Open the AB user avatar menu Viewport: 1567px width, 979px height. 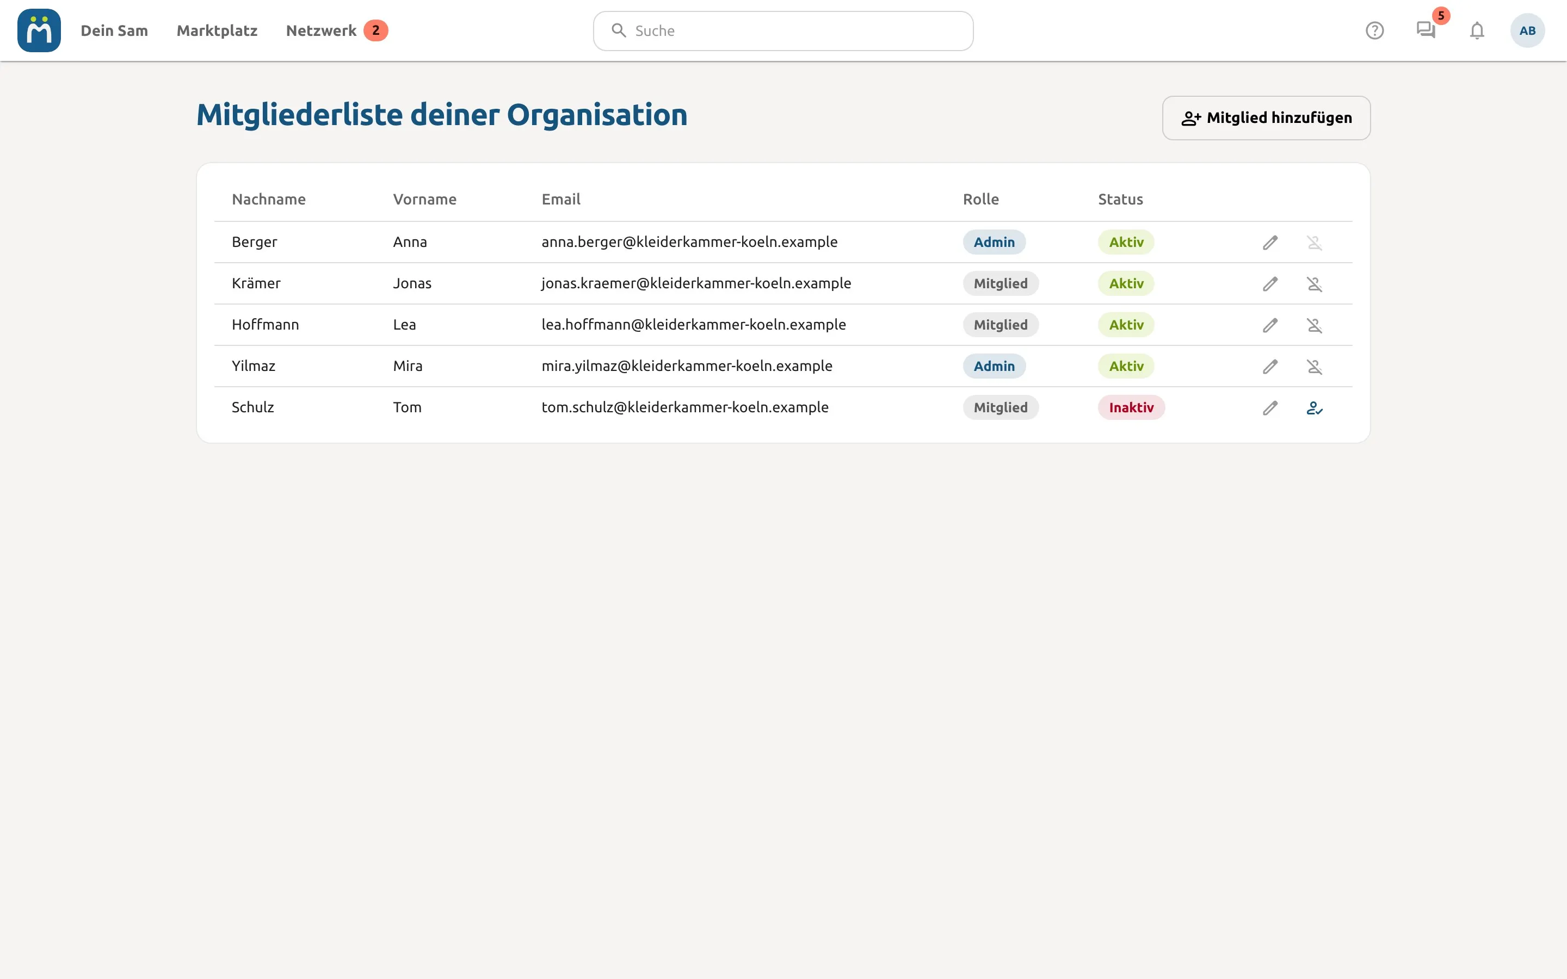point(1527,30)
